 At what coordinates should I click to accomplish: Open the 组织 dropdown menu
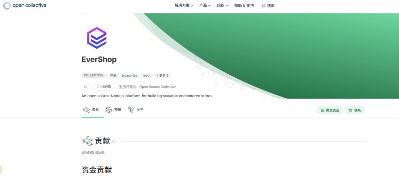(222, 6)
